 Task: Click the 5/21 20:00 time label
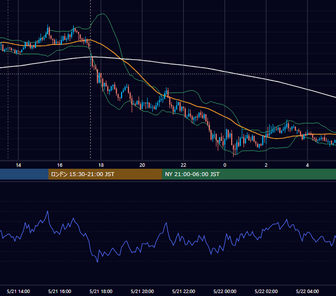coord(142,291)
